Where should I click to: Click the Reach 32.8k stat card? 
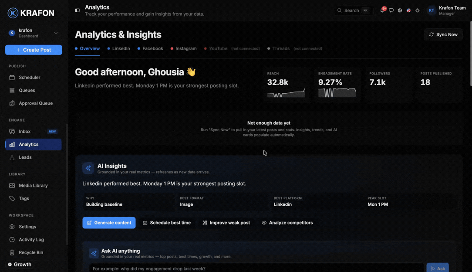[x=286, y=85]
